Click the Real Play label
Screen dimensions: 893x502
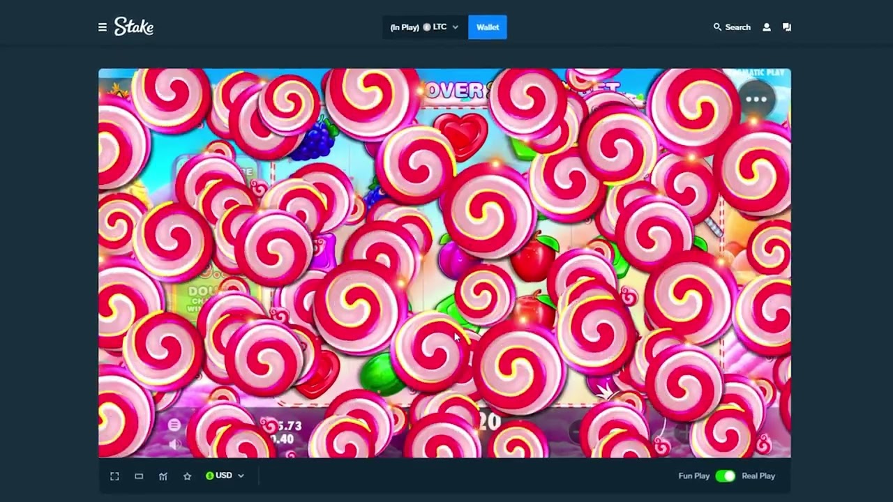click(x=758, y=476)
